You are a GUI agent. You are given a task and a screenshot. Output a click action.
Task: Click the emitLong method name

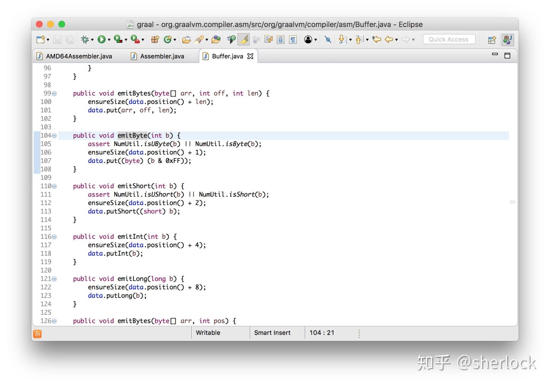click(132, 279)
